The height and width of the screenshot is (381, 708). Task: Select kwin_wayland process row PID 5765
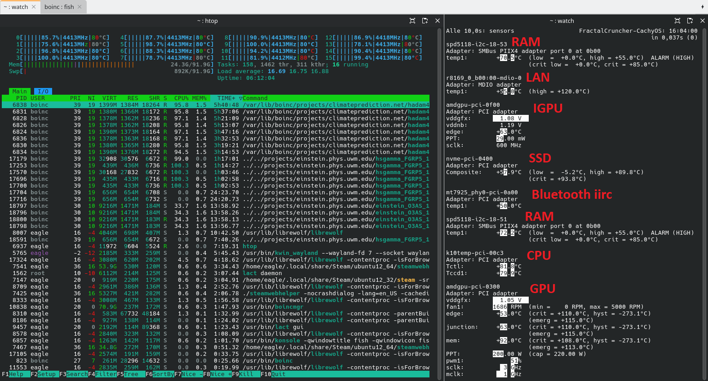click(x=216, y=253)
